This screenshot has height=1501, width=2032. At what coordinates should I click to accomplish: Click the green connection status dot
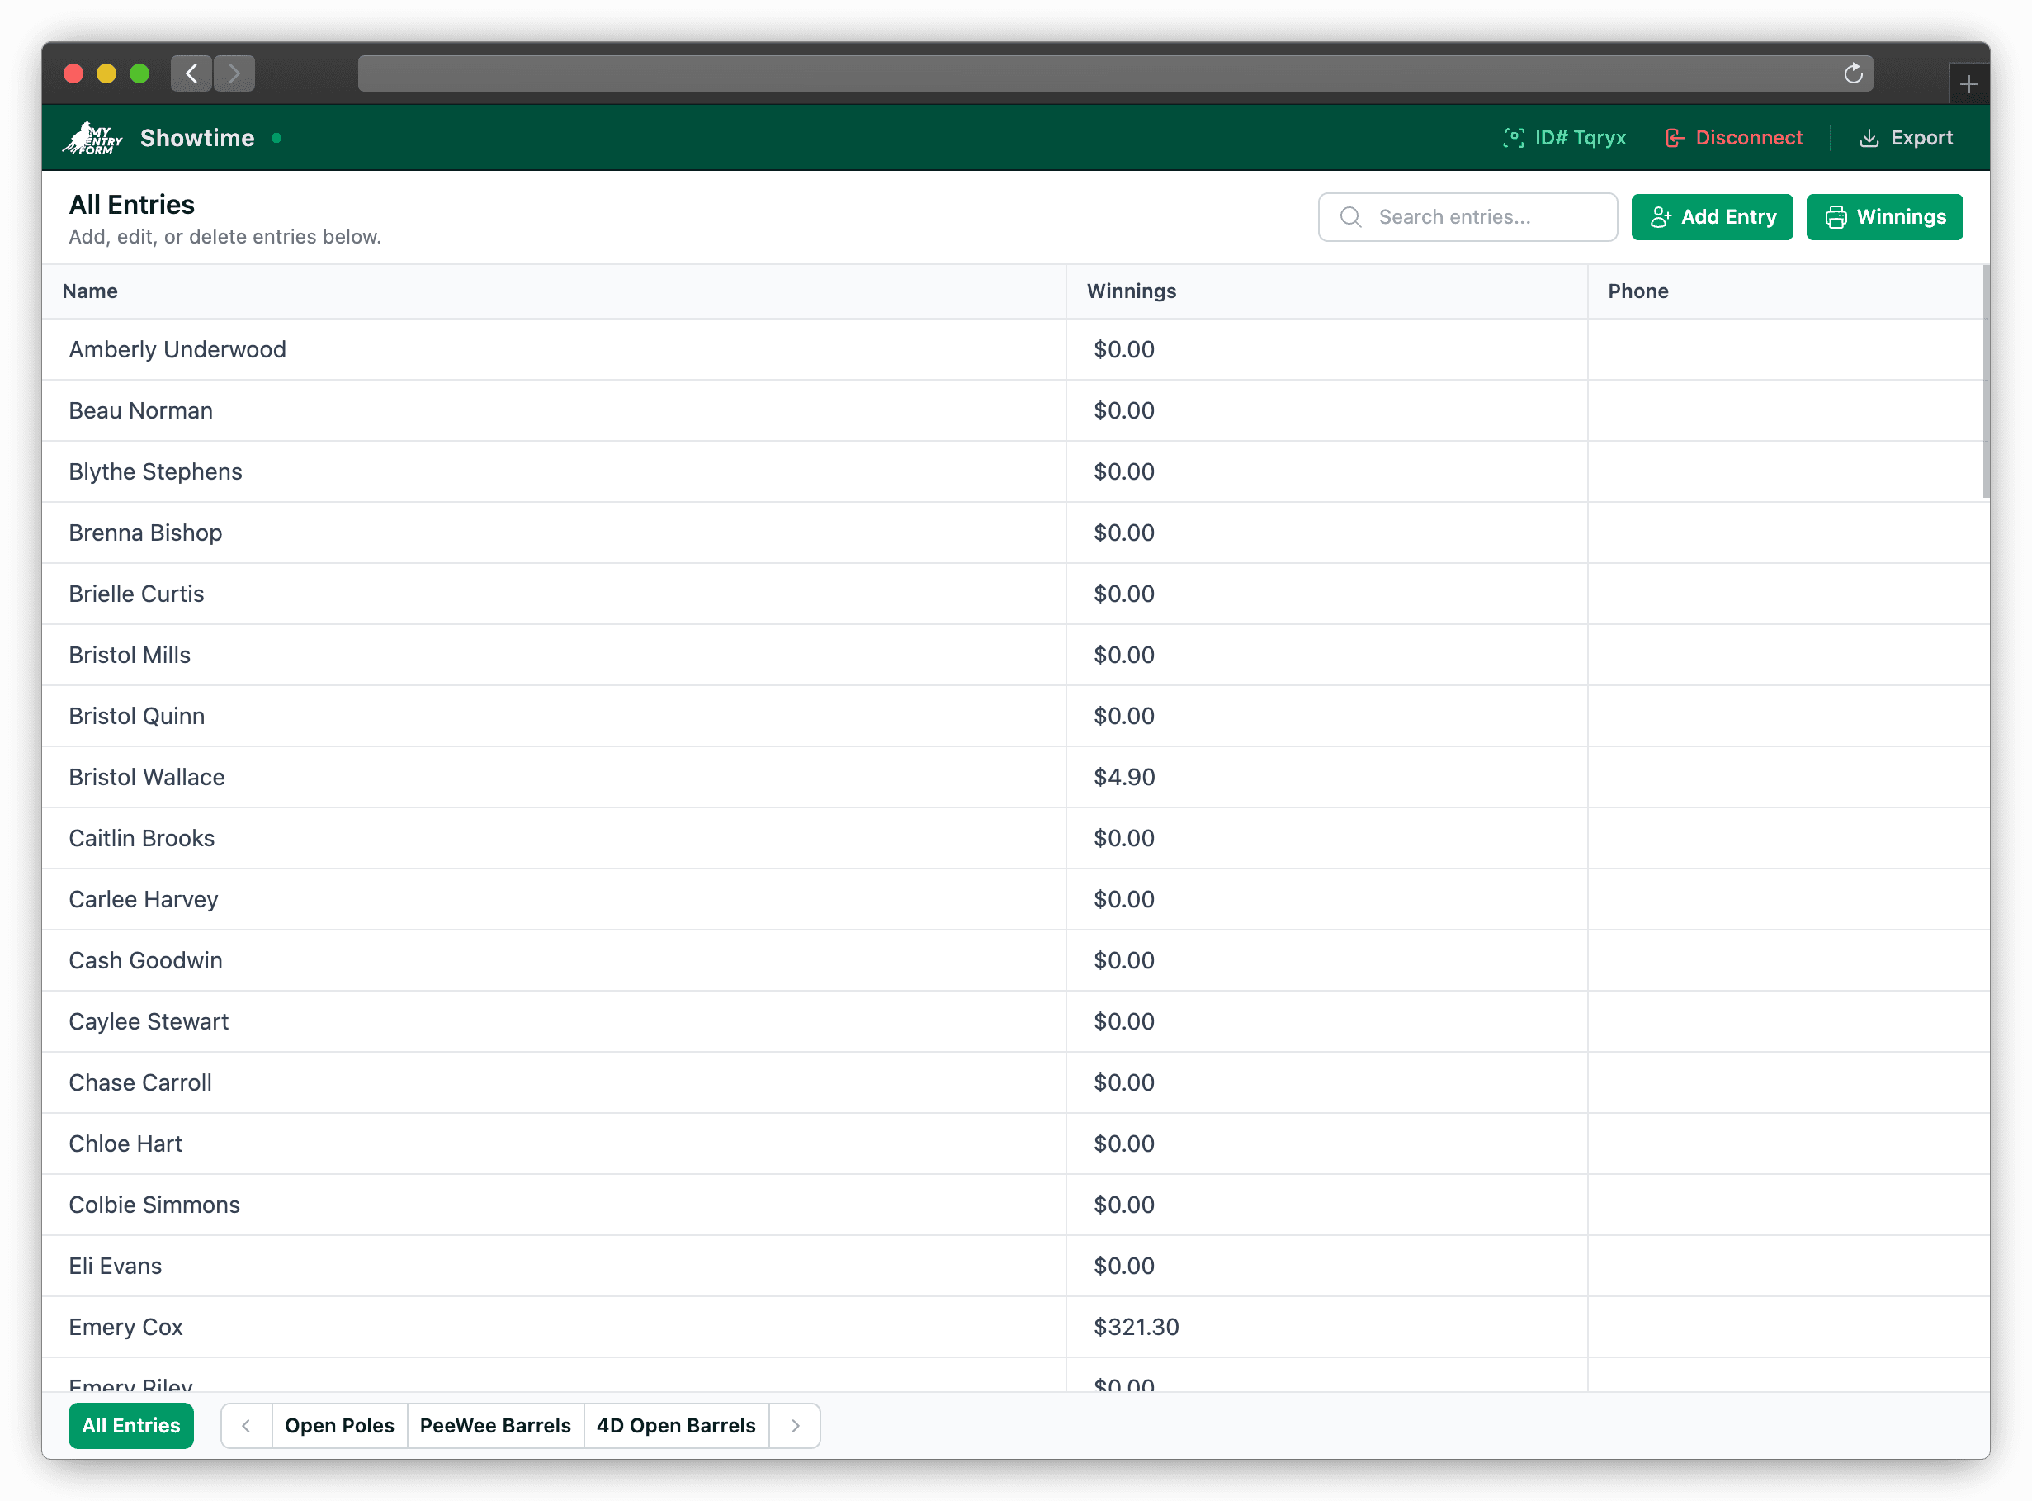coord(276,138)
